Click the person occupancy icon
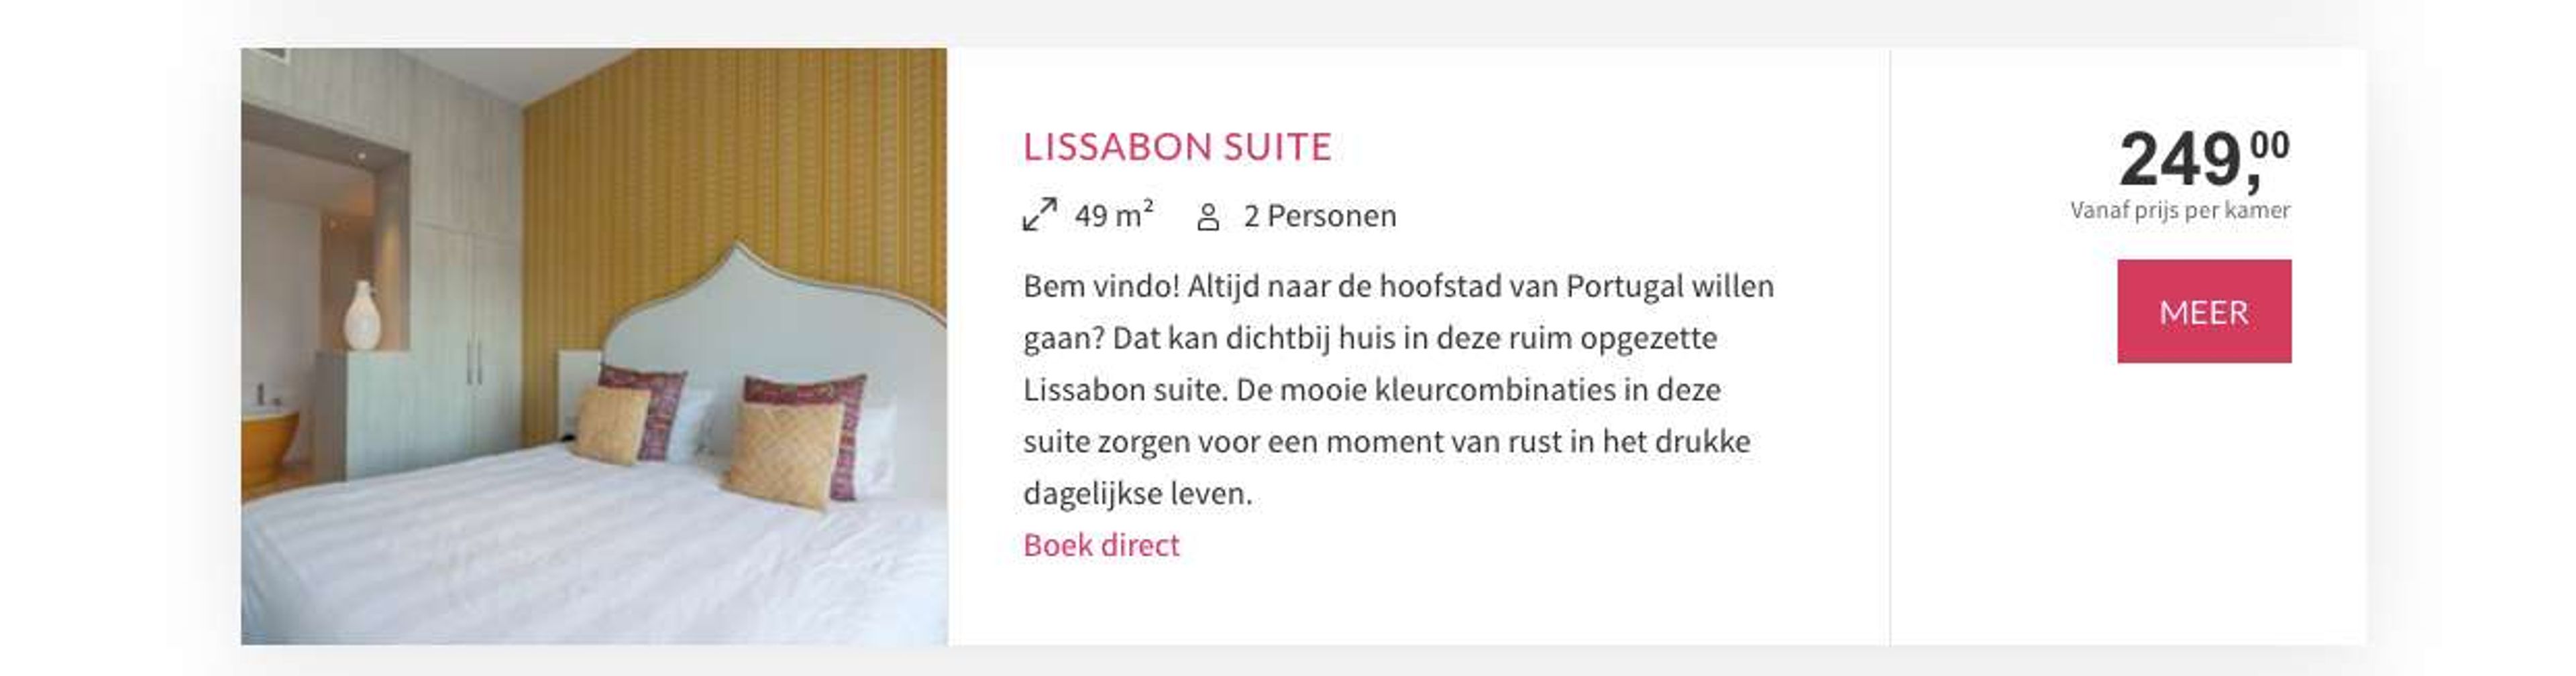2576x676 pixels. [x=1208, y=216]
